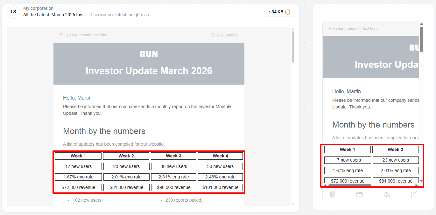436x215 pixels.
Task: Click the reply arrow icon in the mobile preview
Action: coord(387,194)
